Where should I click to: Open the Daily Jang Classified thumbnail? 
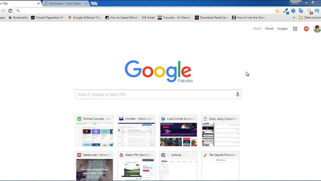point(220,131)
